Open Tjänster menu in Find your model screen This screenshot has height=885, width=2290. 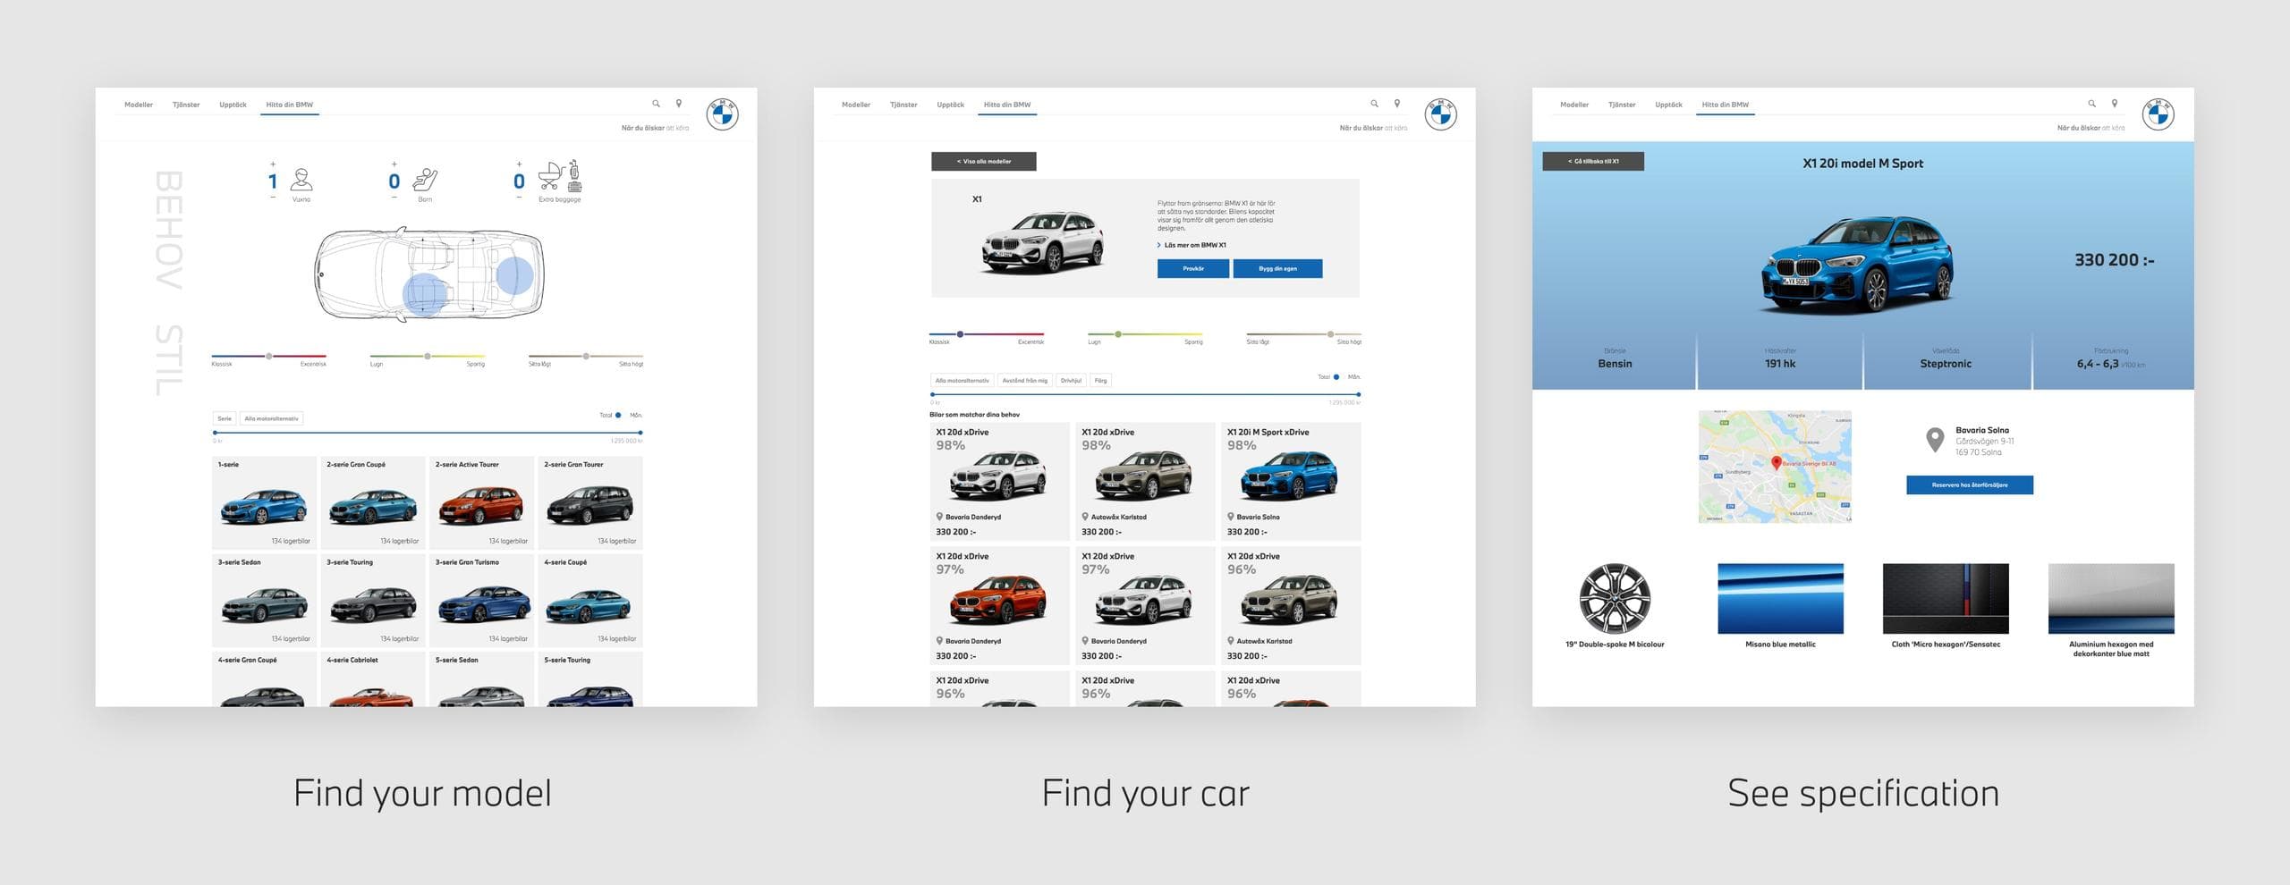[x=186, y=105]
